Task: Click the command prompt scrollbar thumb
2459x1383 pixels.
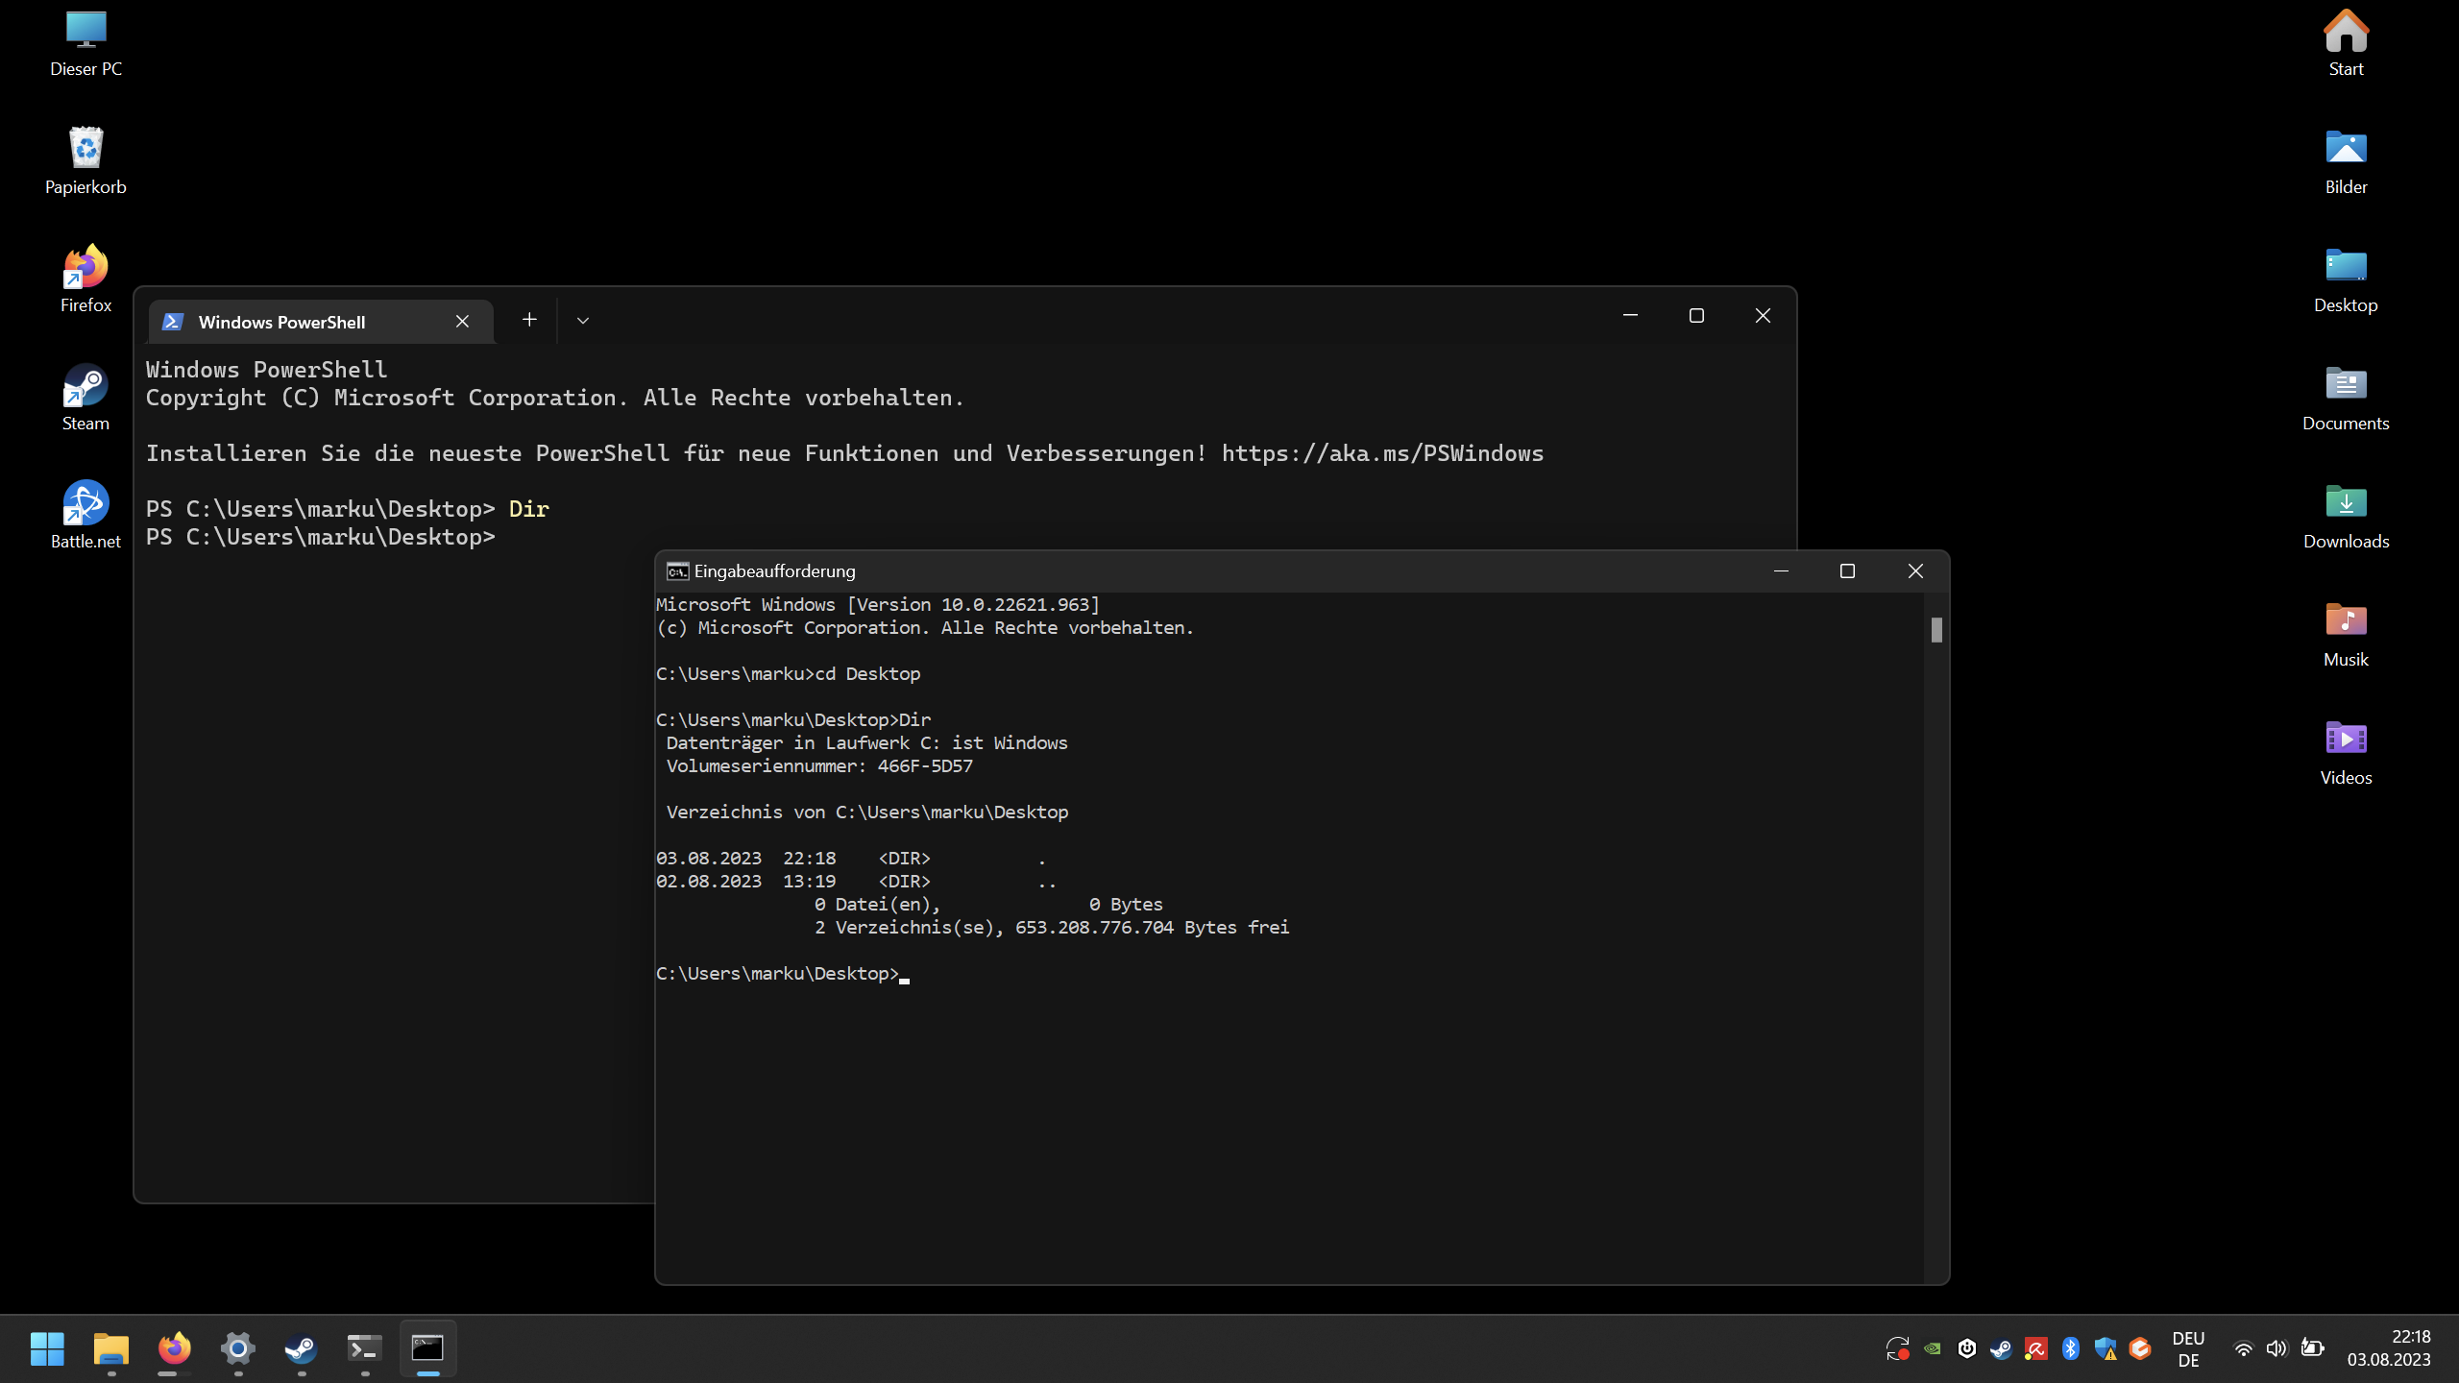Action: point(1936,630)
